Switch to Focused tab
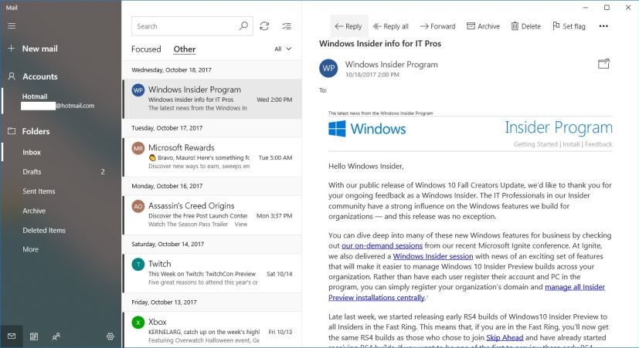 coord(146,49)
